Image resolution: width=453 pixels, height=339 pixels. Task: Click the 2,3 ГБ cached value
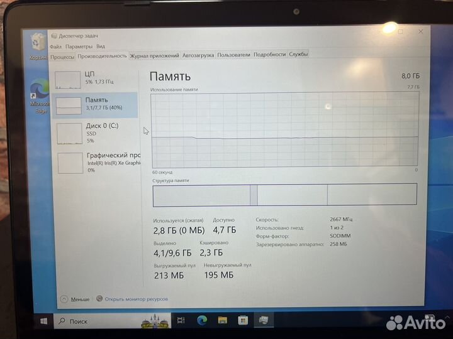point(211,253)
